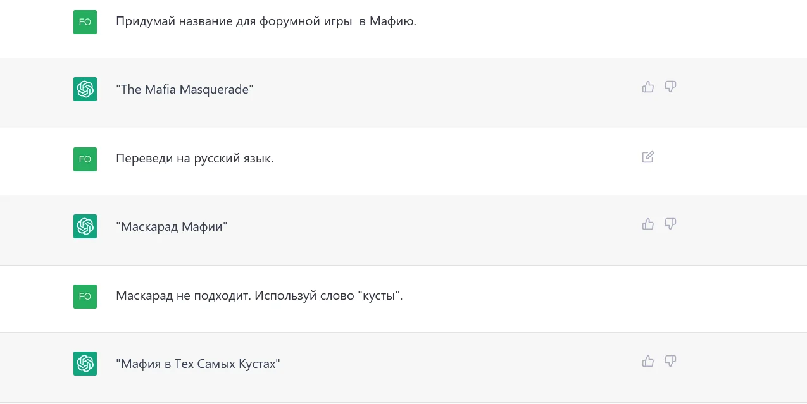Screen dimensions: 807x404
Task: Click the ChatGPT avatar beside "Маскарад Мафии"
Action: [x=85, y=226]
